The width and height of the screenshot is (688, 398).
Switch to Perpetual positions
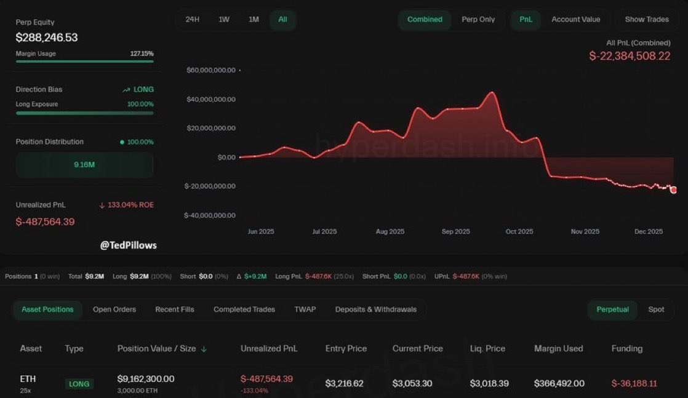click(612, 309)
